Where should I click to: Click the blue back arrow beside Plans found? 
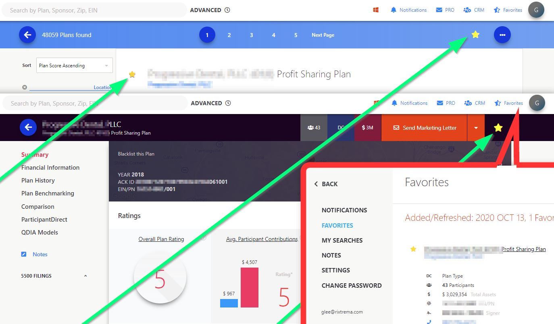[27, 35]
